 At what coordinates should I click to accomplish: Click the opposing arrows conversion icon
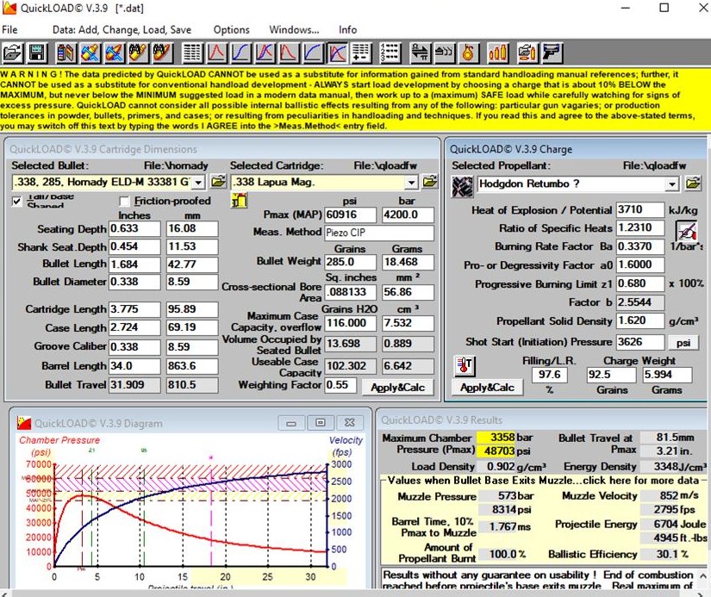point(420,53)
